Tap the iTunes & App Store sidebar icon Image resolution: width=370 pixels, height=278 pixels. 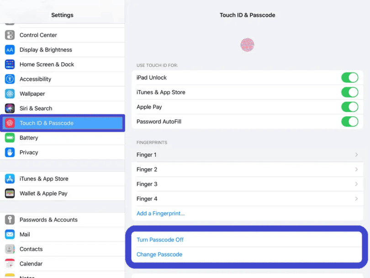(10, 179)
